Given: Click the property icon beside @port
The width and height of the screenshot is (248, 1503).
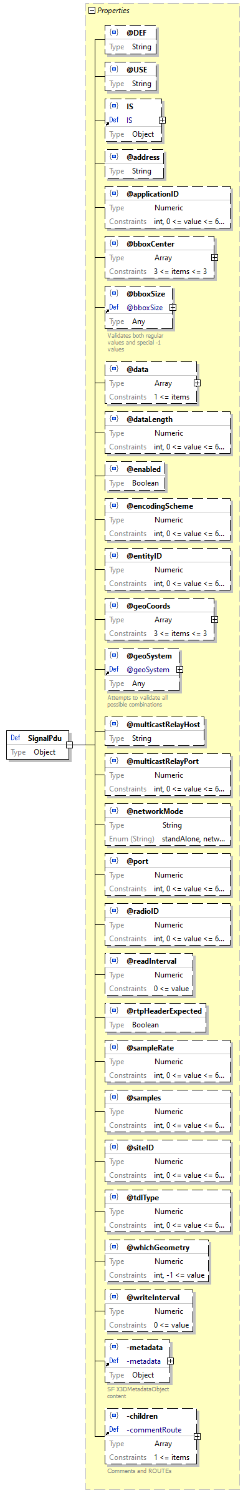Looking at the screenshot, I should (x=114, y=861).
